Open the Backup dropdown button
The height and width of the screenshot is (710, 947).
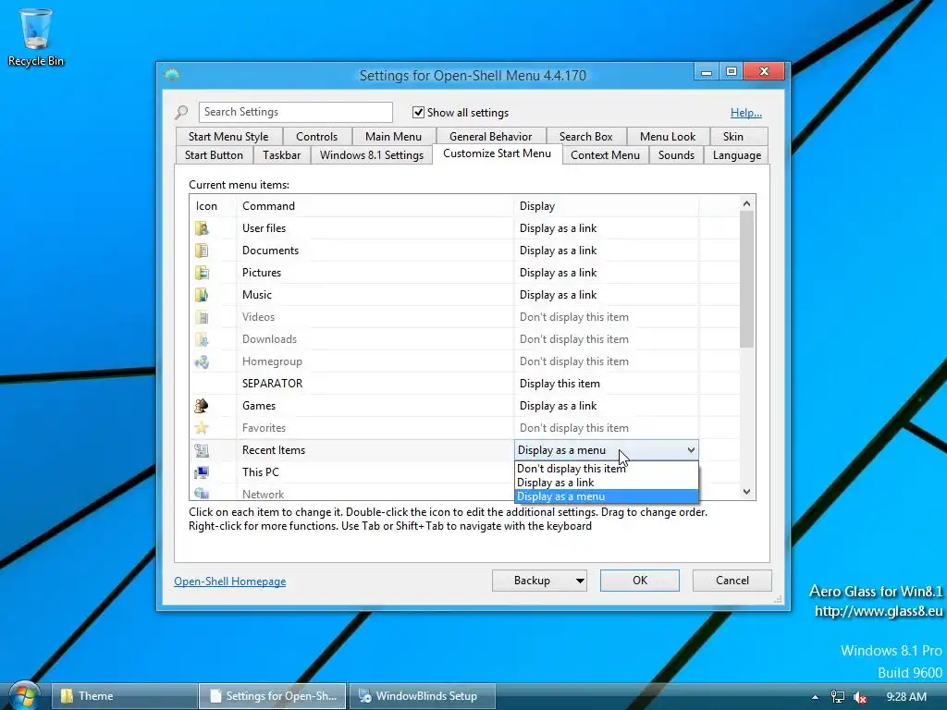[539, 581]
